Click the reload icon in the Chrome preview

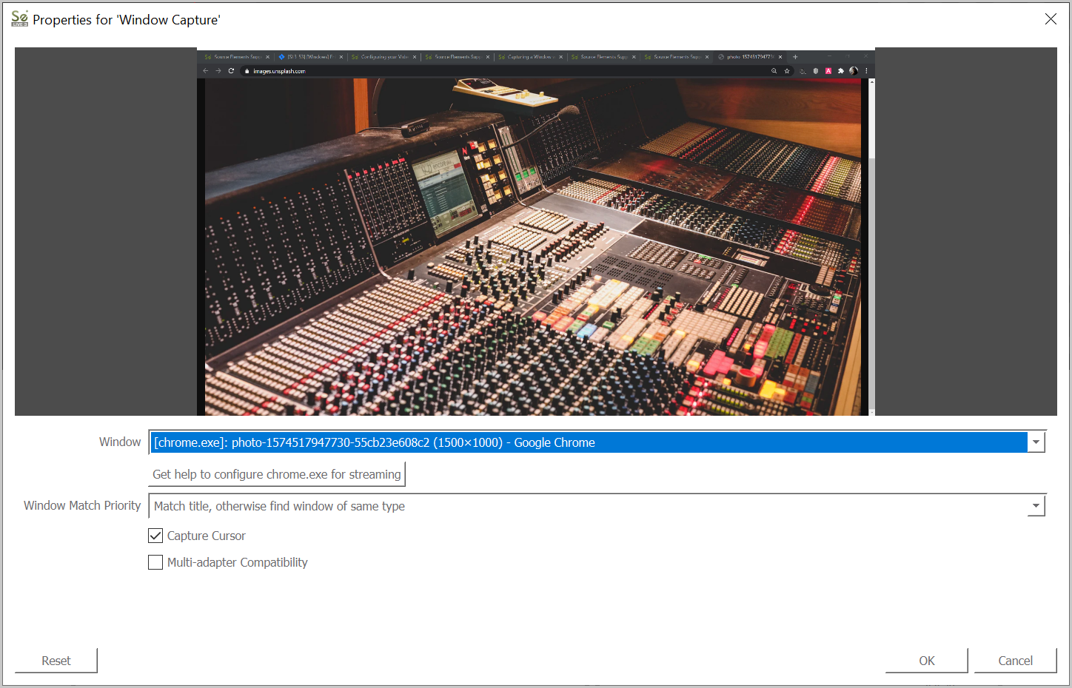coord(231,71)
